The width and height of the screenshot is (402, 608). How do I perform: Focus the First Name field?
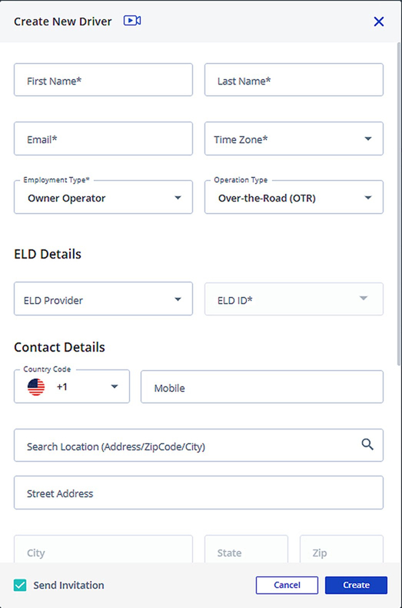click(x=104, y=80)
